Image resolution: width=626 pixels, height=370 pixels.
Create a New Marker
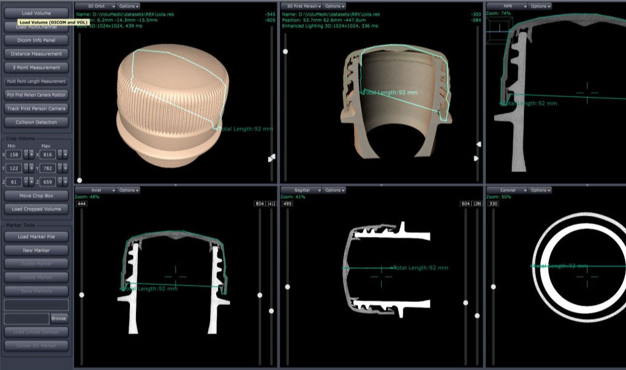[x=36, y=250]
